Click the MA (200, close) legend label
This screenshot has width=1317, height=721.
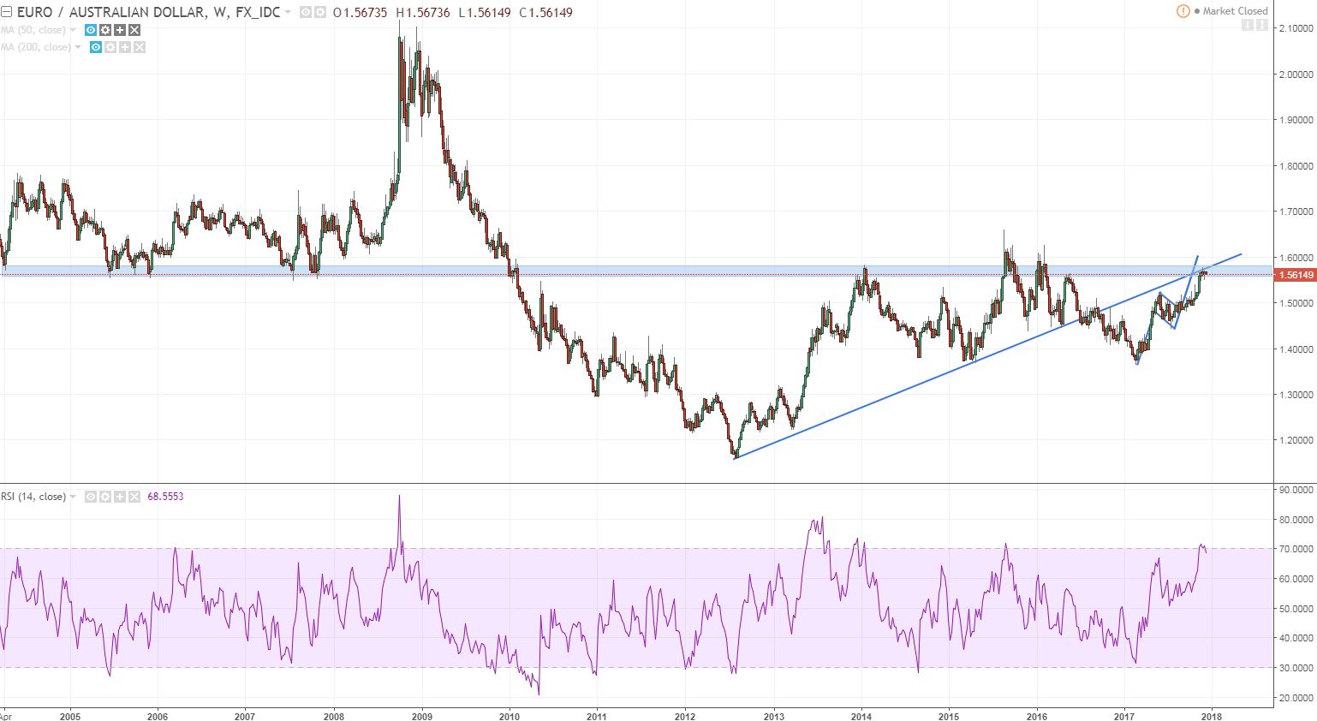(x=36, y=47)
